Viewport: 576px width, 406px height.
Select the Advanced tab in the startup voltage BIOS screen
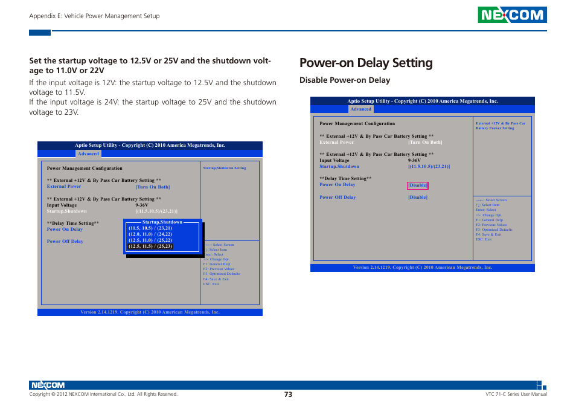(x=88, y=153)
